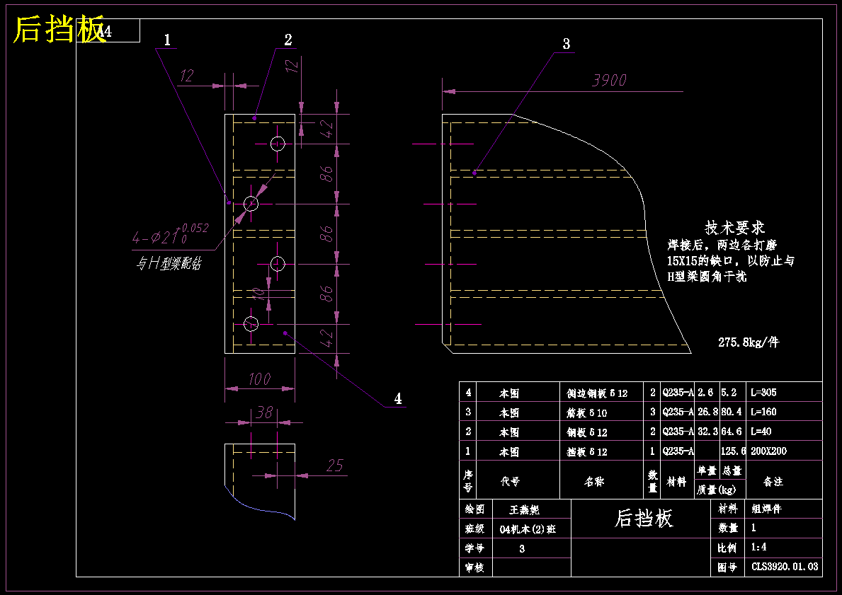Select the 总重 column header

[x=732, y=471]
